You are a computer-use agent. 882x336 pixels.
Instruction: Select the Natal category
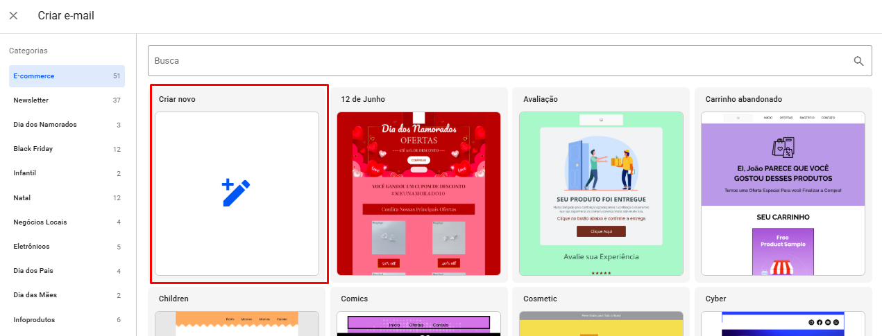tap(67, 198)
